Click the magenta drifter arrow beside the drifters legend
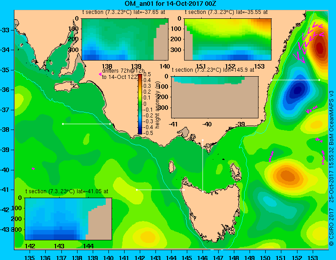 tap(100, 74)
